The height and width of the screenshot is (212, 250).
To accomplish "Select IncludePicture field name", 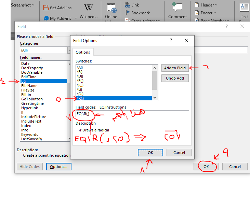I will pos(44,117).
